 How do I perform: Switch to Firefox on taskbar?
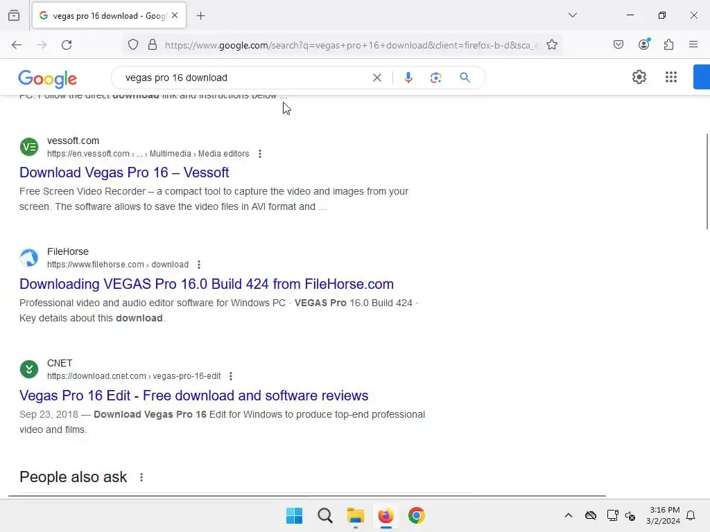click(x=386, y=515)
